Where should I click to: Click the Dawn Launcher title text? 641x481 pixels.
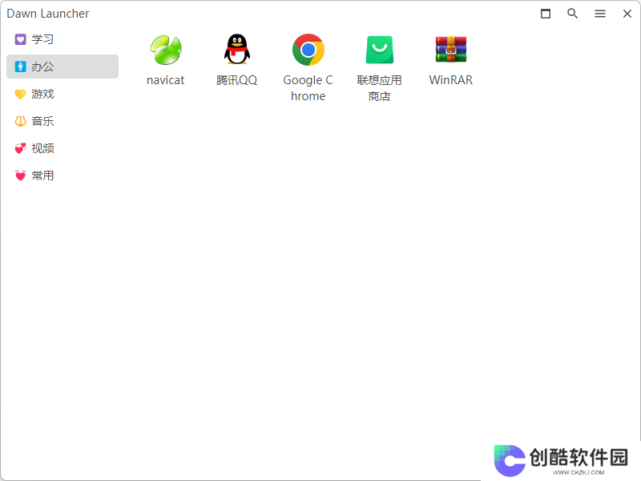click(48, 14)
